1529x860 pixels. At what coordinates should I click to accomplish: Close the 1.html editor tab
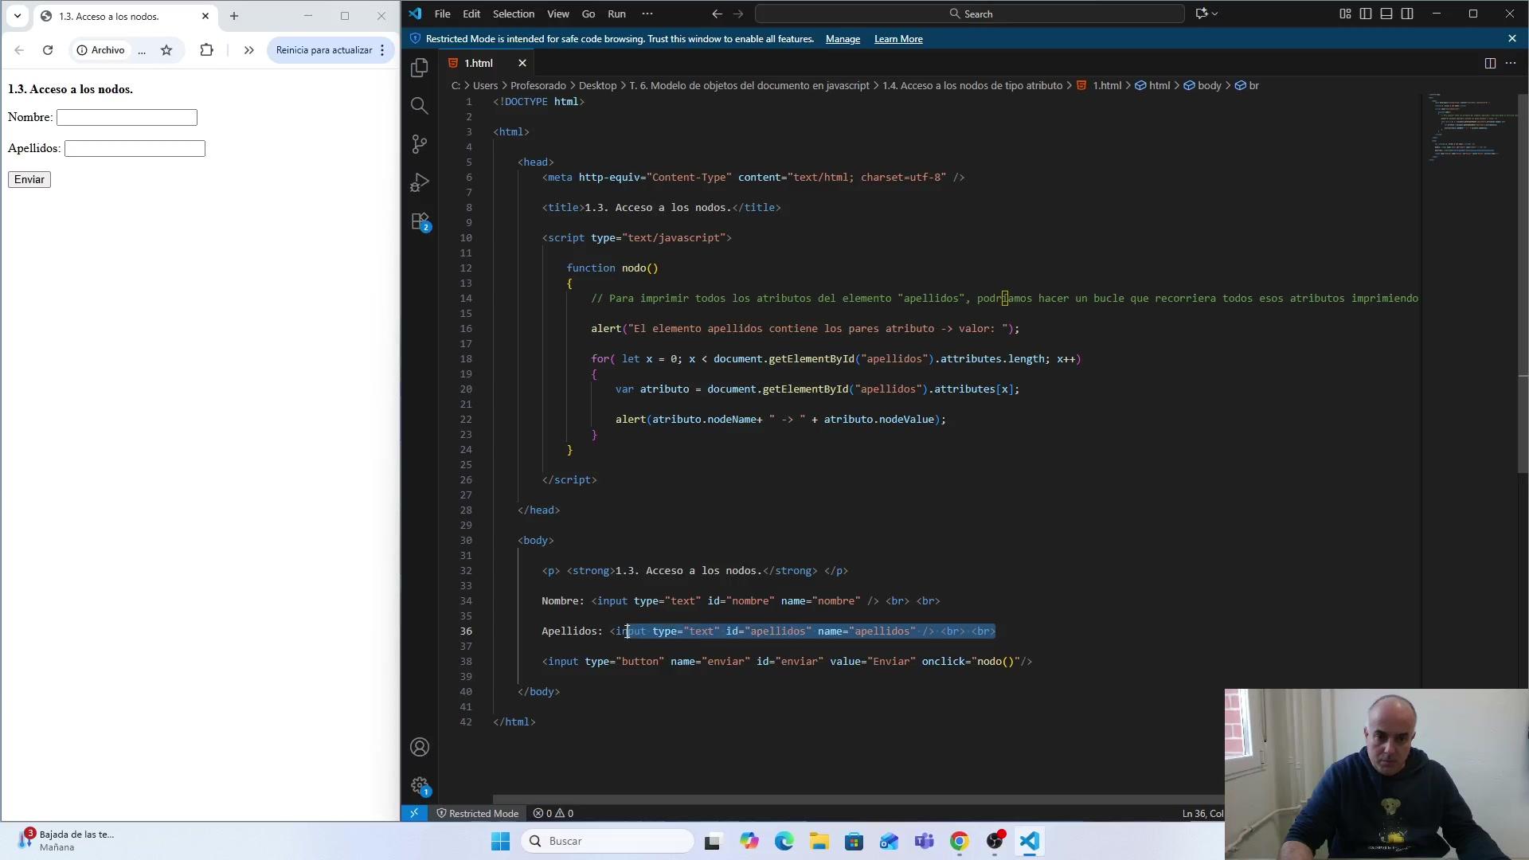522,63
